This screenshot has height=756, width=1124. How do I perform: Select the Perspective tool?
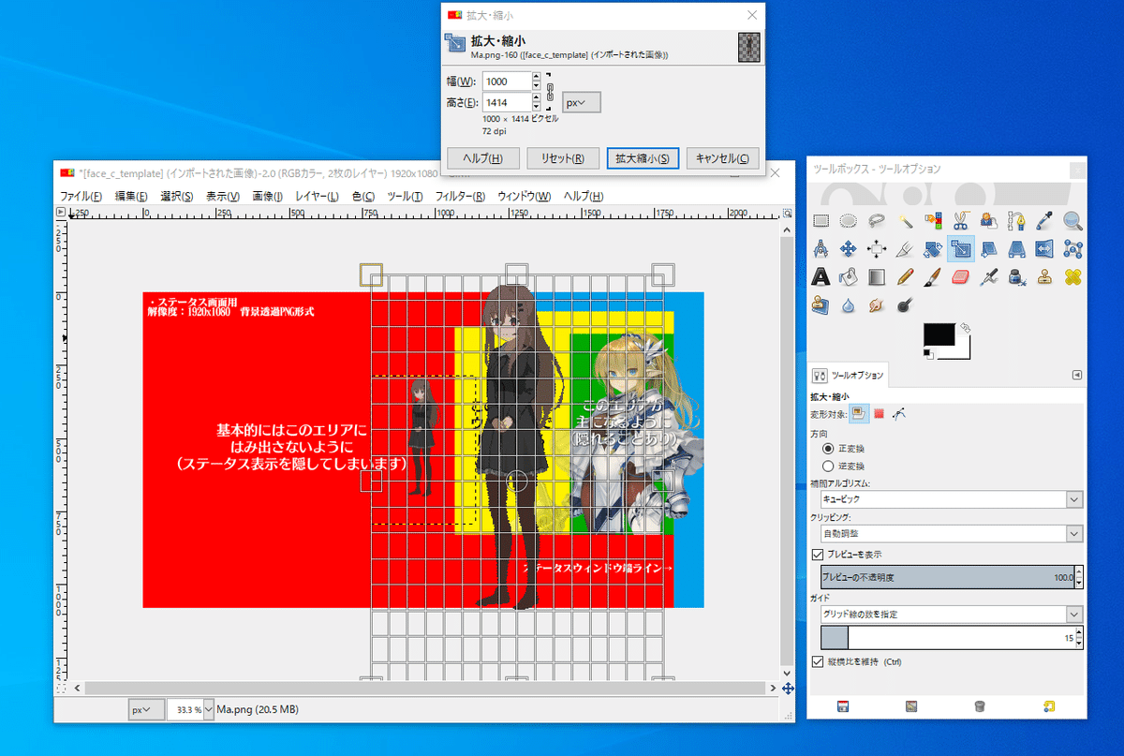pos(1017,249)
